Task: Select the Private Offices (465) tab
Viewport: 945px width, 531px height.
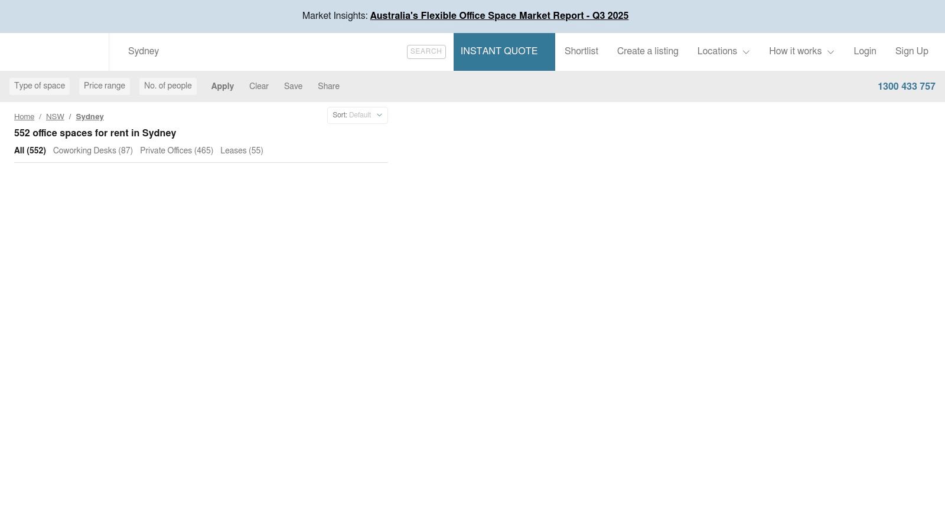Action: pos(177,150)
